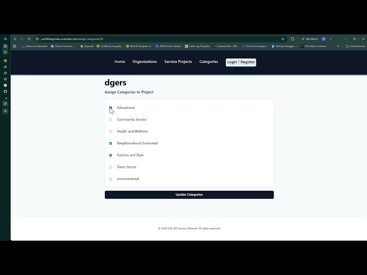This screenshot has width=367, height=275.
Task: Open the Chrome three-dot menu
Action: pyautogui.click(x=330, y=39)
